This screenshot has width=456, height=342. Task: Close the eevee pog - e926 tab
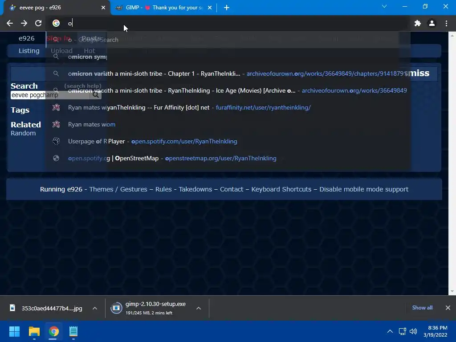[103, 8]
